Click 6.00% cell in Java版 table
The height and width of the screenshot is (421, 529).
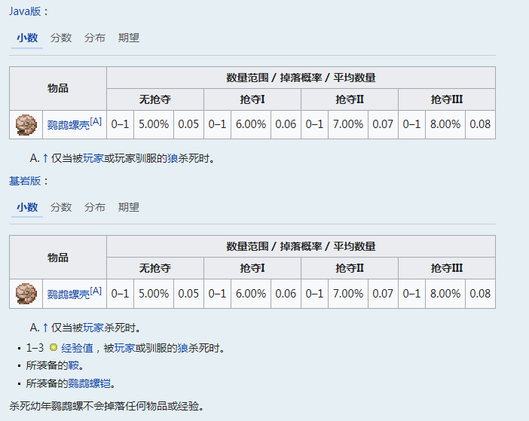click(x=251, y=124)
